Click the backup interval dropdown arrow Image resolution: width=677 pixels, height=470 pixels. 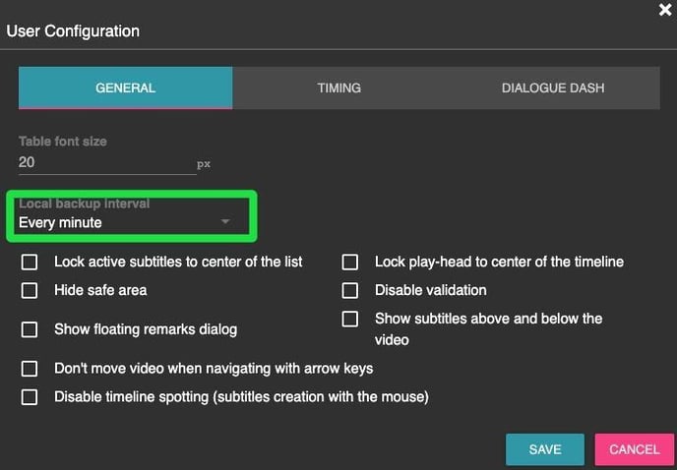[x=225, y=222]
